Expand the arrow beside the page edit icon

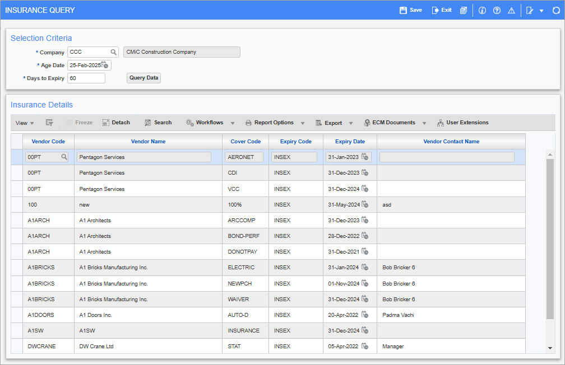click(541, 11)
